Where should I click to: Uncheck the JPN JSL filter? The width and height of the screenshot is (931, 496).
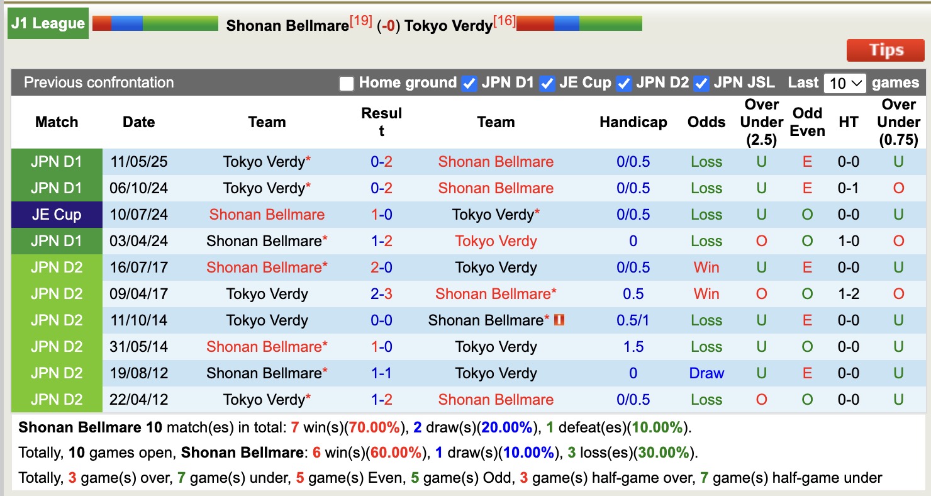point(700,82)
